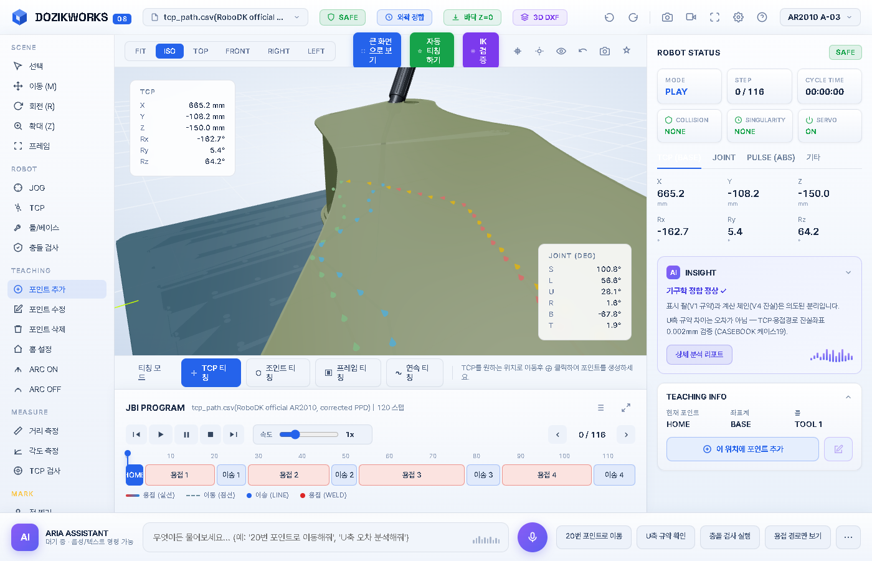Viewport: 872px width, 561px height.
Task: Switch to TOP view tab
Action: point(201,51)
